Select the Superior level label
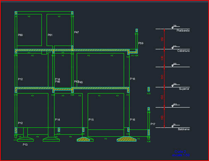This screenshot has width=209, height=161. (x=184, y=89)
